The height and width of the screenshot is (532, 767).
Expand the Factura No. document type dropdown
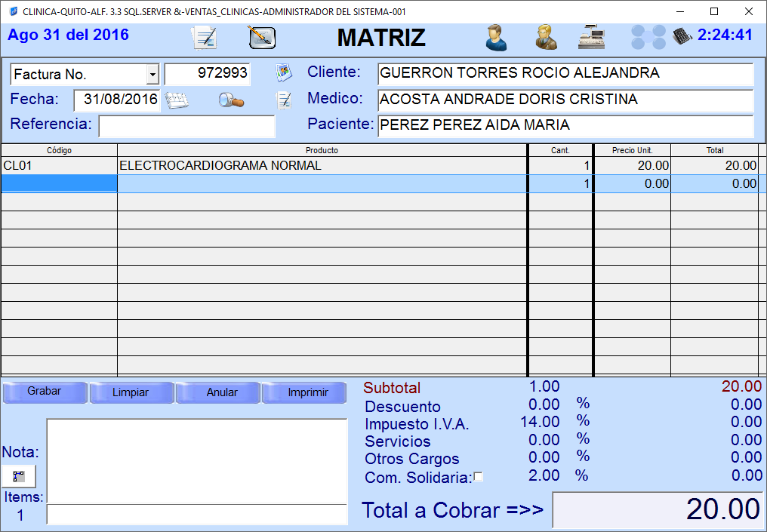[x=152, y=75]
